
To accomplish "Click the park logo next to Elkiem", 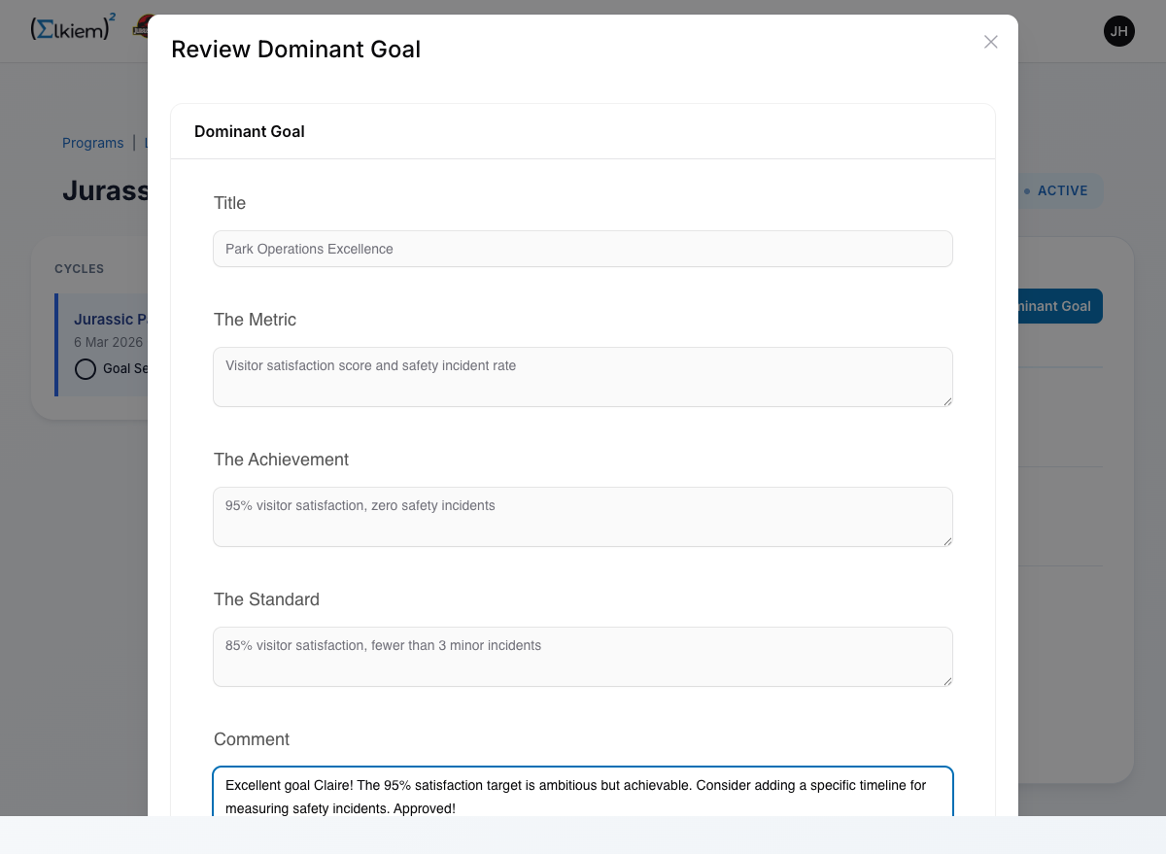I will 140,26.
